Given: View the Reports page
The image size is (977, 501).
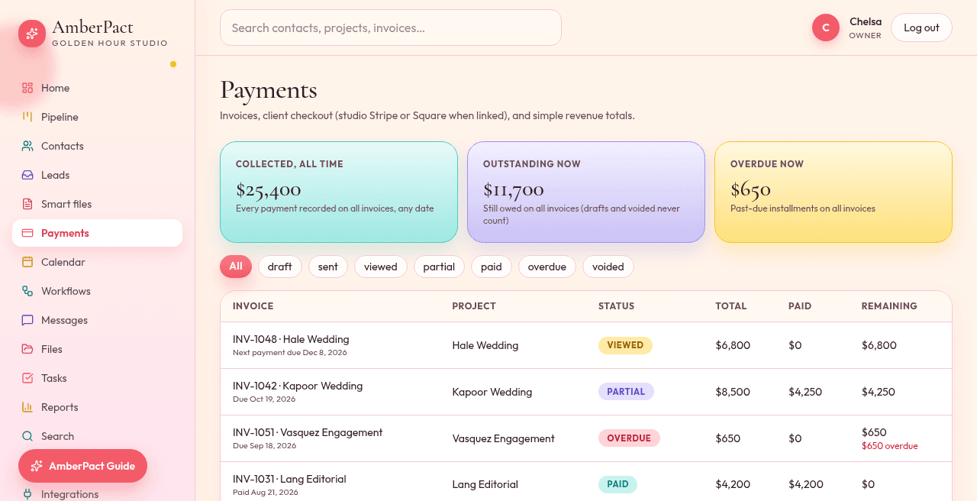Looking at the screenshot, I should tap(97, 407).
